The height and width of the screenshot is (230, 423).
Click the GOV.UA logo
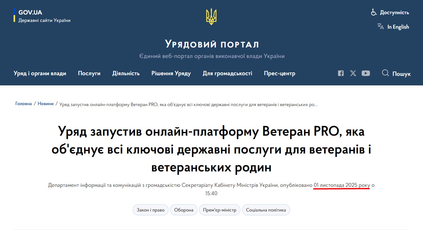click(31, 12)
